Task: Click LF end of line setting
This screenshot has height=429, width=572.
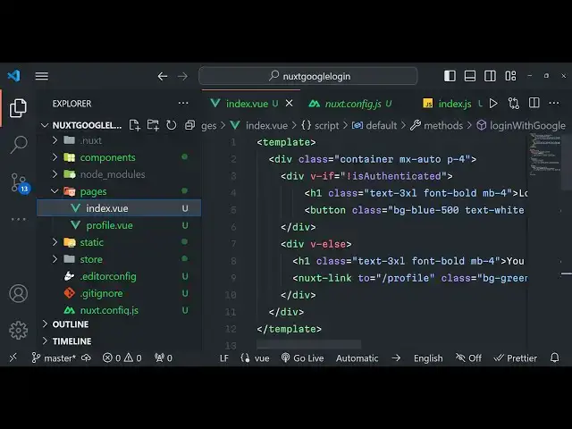Action: [x=224, y=357]
